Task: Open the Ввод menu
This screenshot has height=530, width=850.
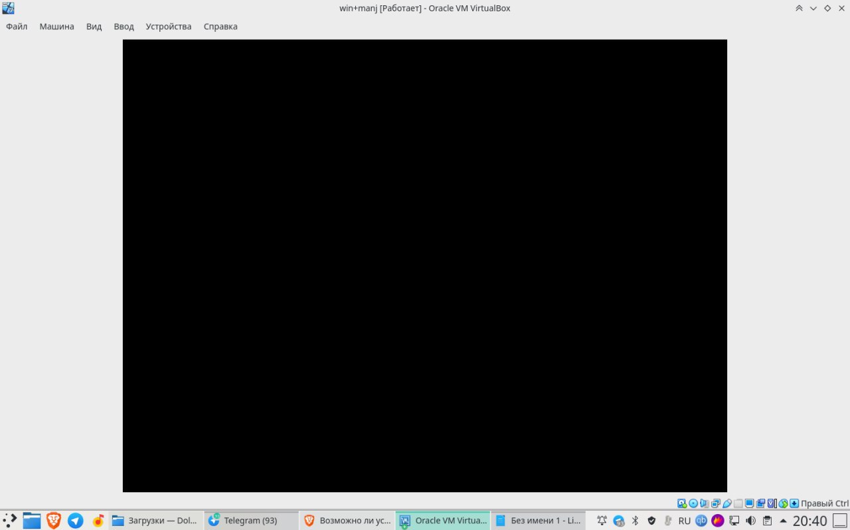Action: pos(124,27)
